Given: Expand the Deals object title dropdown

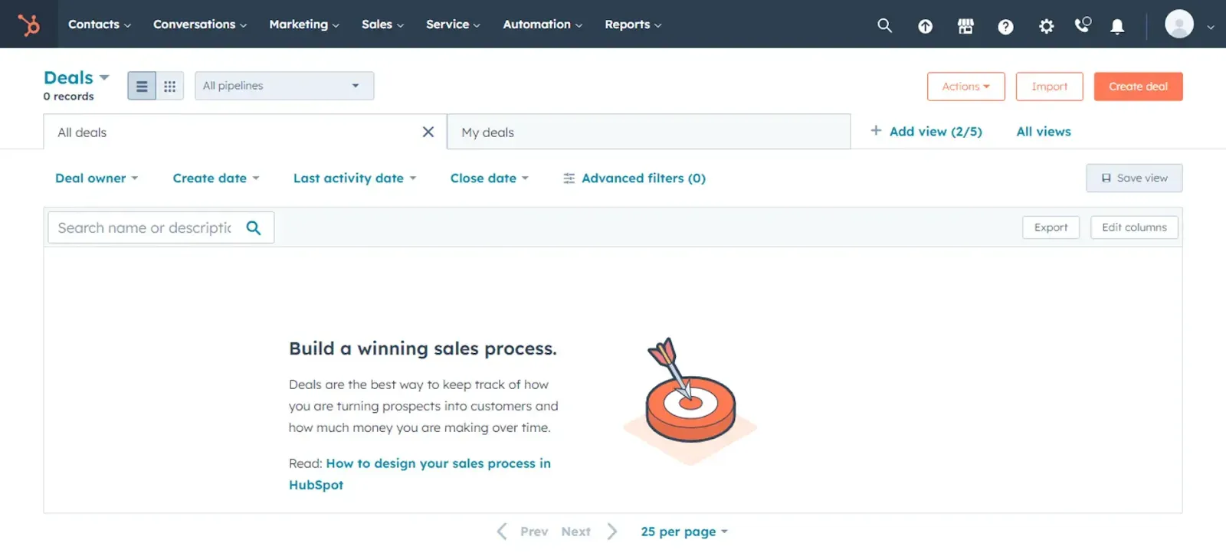Looking at the screenshot, I should tap(77, 77).
